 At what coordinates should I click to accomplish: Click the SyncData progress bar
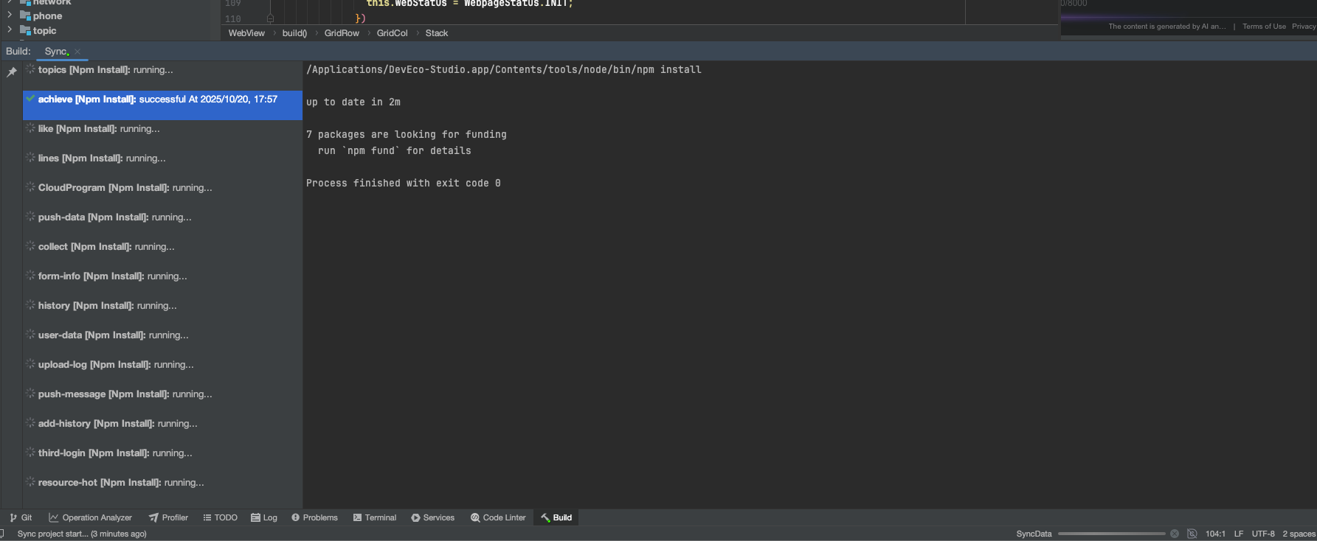point(1111,534)
